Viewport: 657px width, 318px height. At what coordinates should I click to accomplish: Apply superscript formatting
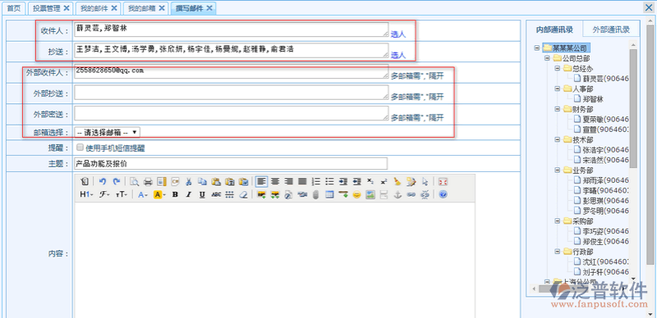(384, 182)
